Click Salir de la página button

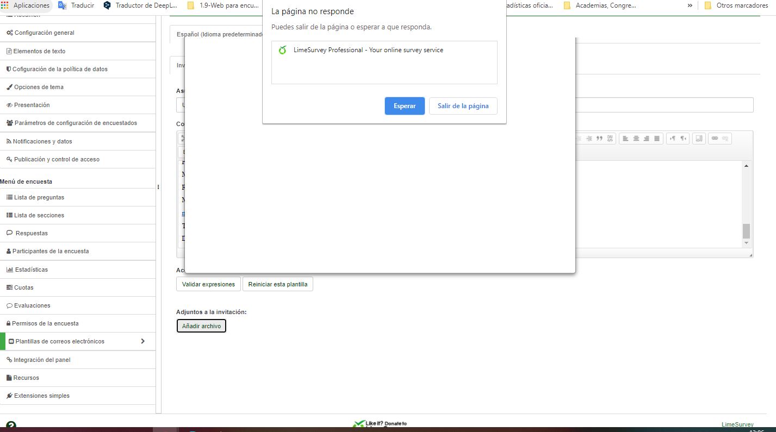463,106
